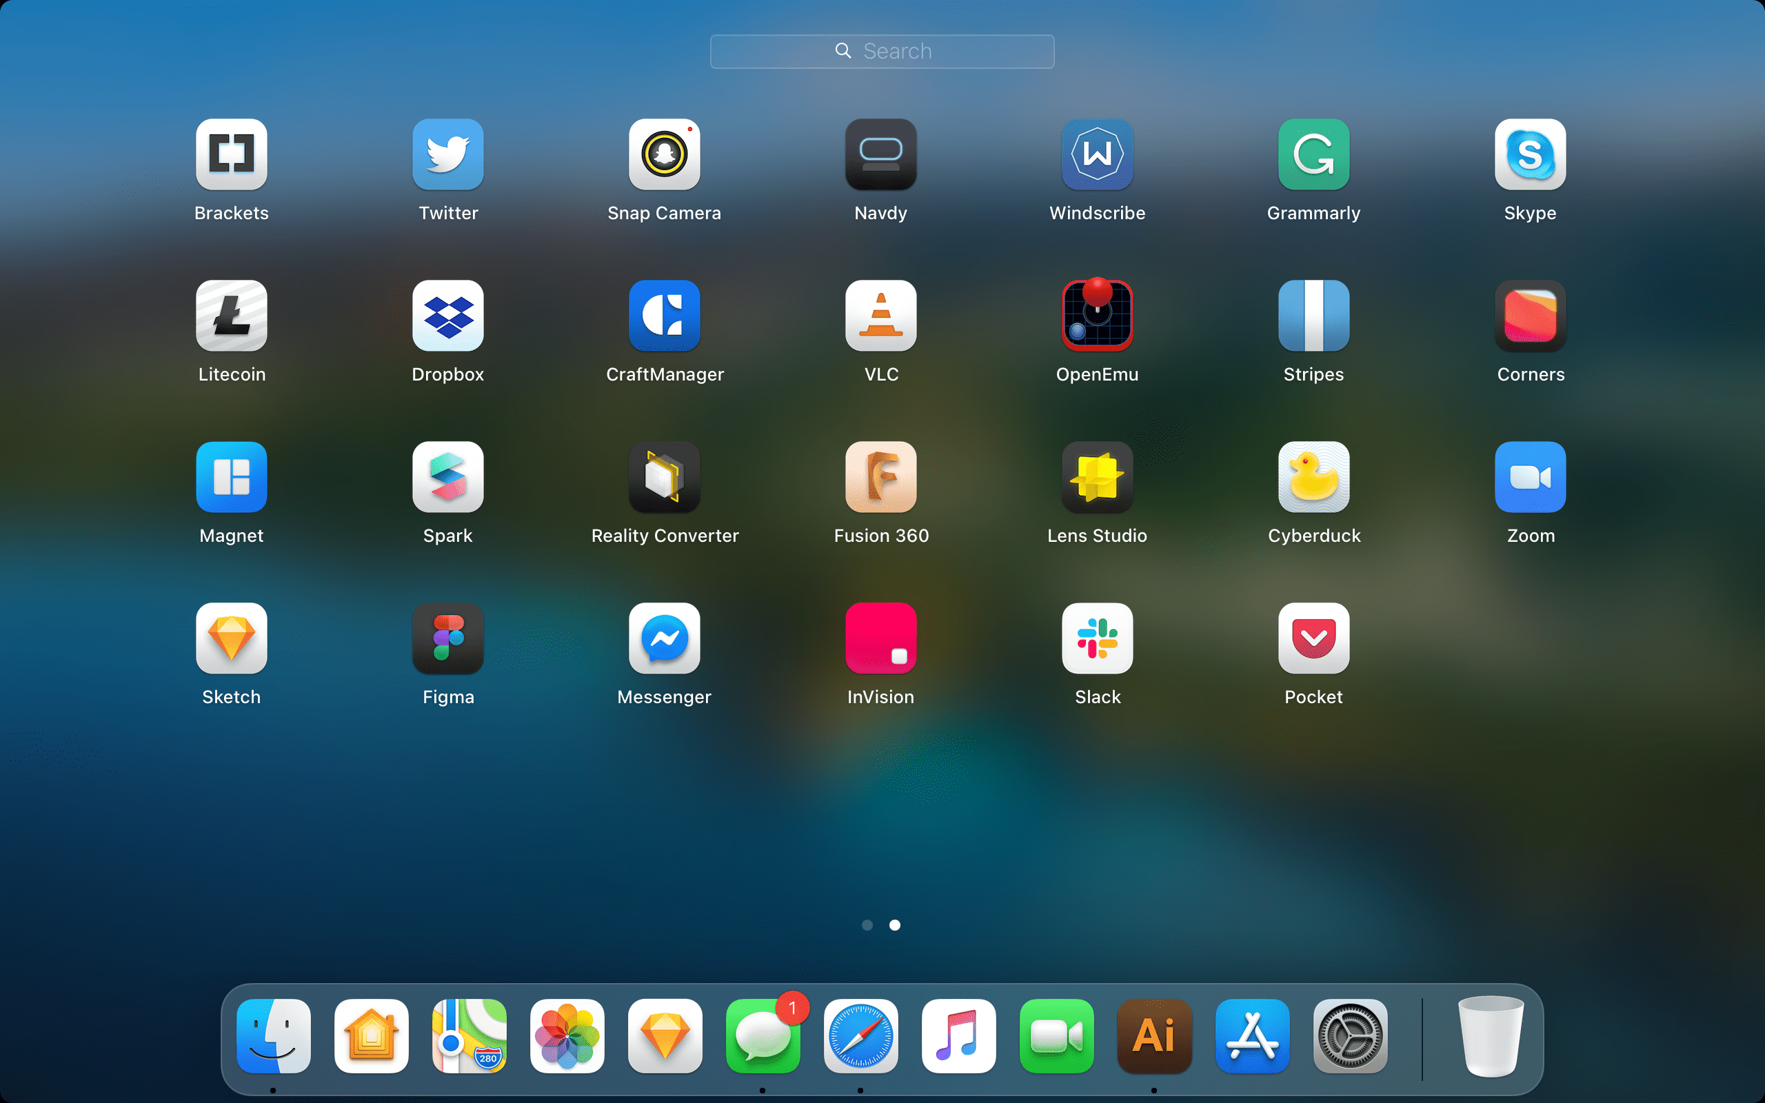Launch the Slack app
The height and width of the screenshot is (1103, 1765).
point(1097,638)
